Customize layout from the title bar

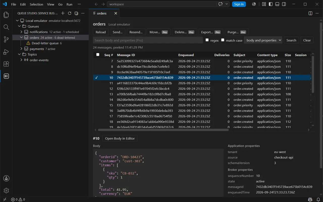(264, 4)
